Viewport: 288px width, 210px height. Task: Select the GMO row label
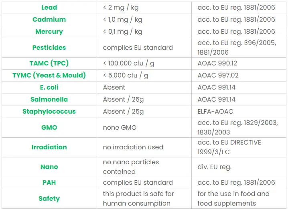[49, 127]
